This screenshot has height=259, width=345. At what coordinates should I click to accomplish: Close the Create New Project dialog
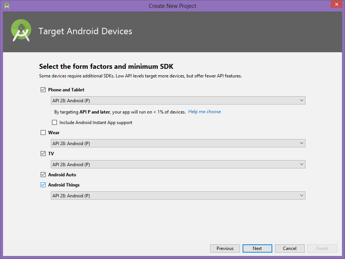(x=336, y=4)
